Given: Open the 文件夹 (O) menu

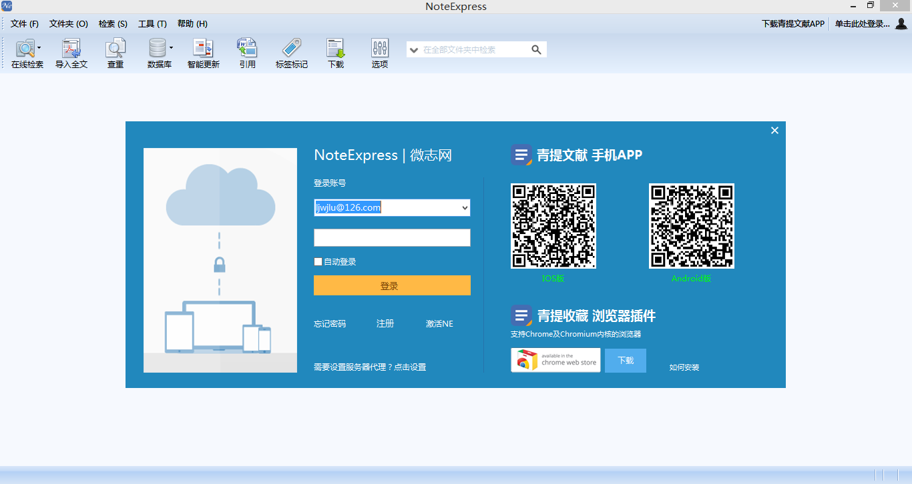Looking at the screenshot, I should tap(69, 24).
